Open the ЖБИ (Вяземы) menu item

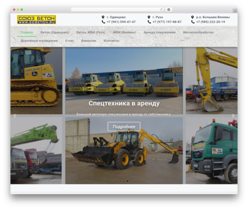tap(124, 32)
